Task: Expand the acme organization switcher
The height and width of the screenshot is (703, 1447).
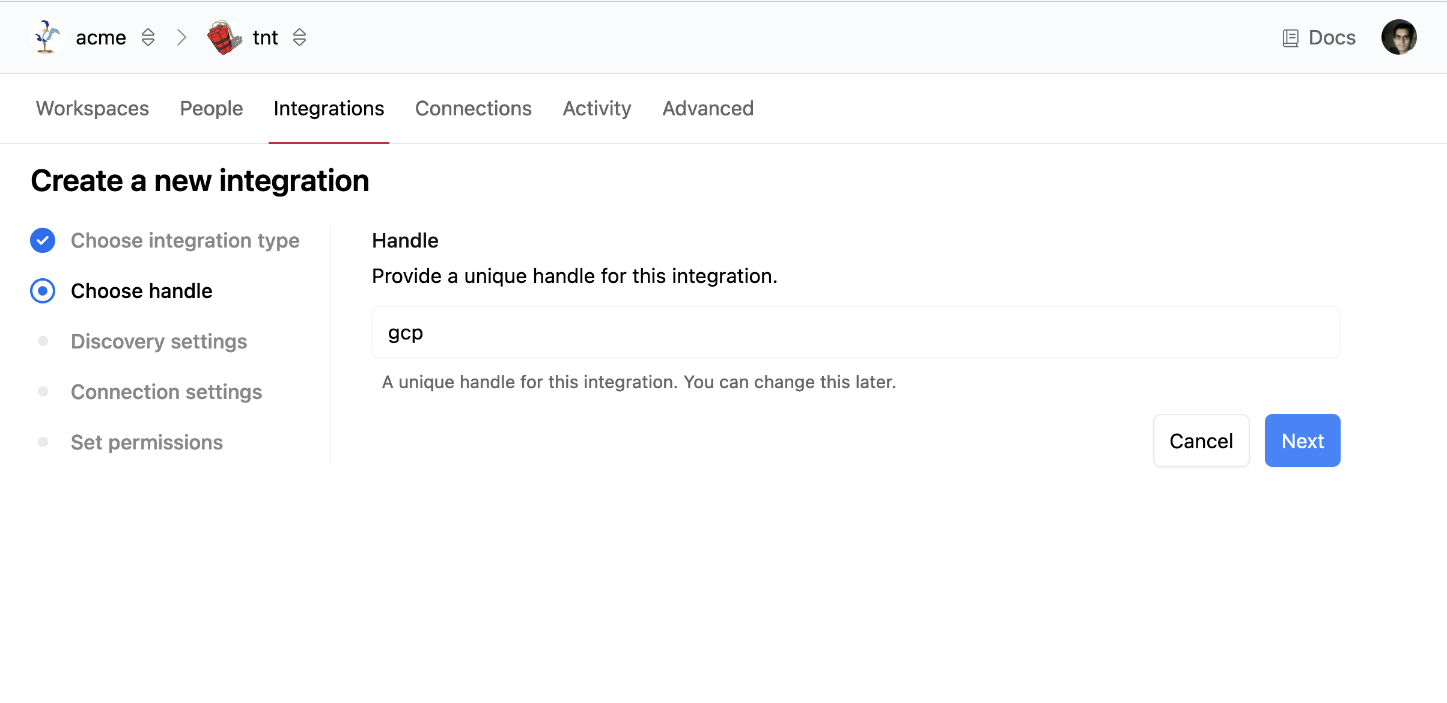Action: [x=148, y=37]
